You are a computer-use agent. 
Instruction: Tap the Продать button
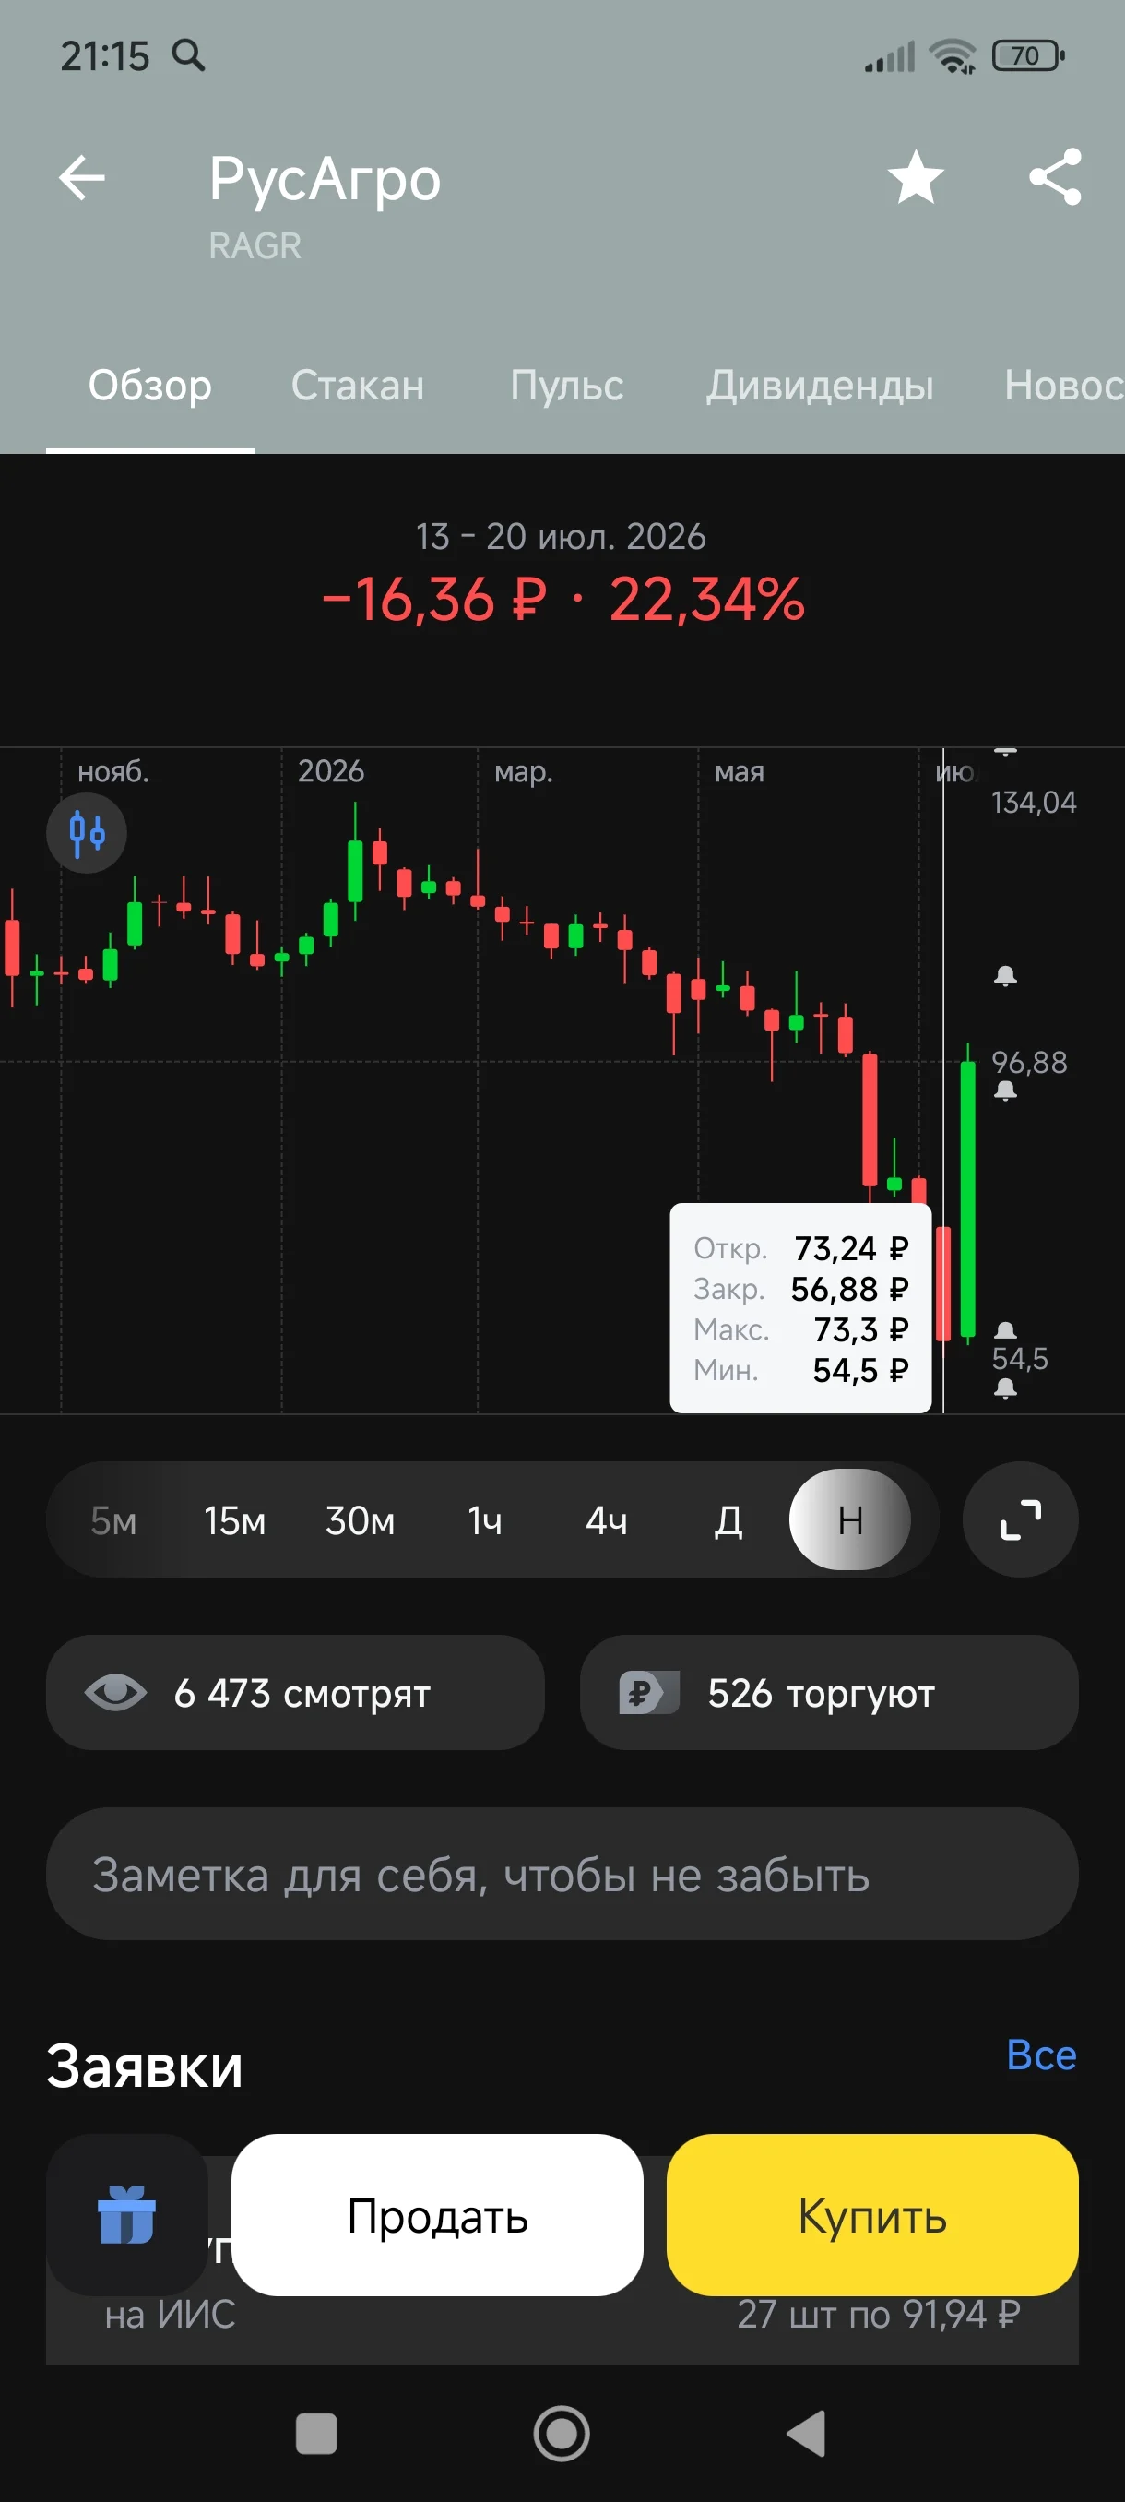click(x=438, y=2214)
